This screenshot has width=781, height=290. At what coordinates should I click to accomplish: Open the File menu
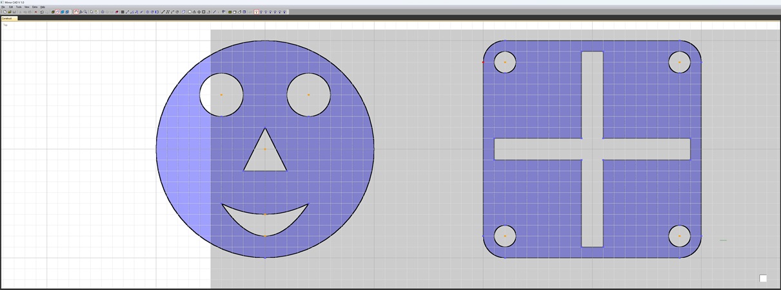coord(3,7)
